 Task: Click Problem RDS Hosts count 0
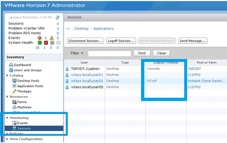[58, 33]
